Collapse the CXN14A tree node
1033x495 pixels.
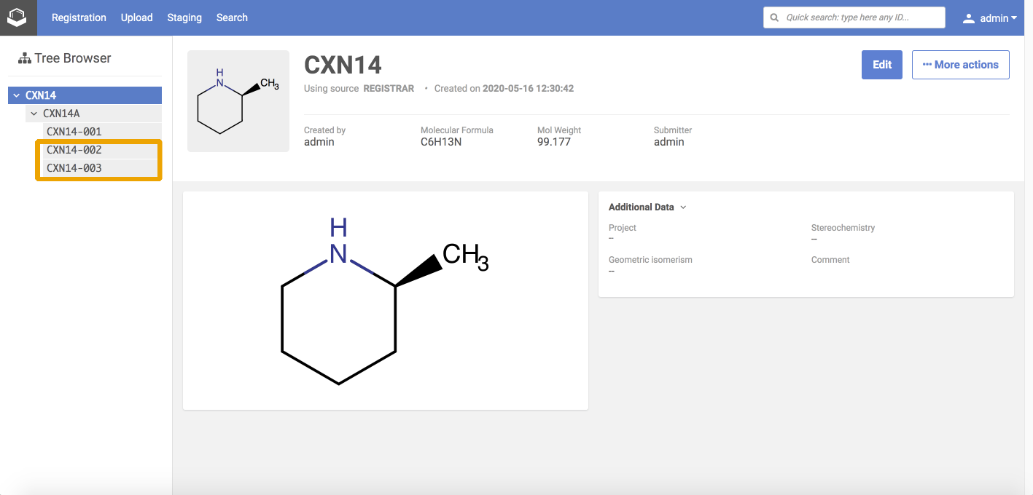point(34,114)
